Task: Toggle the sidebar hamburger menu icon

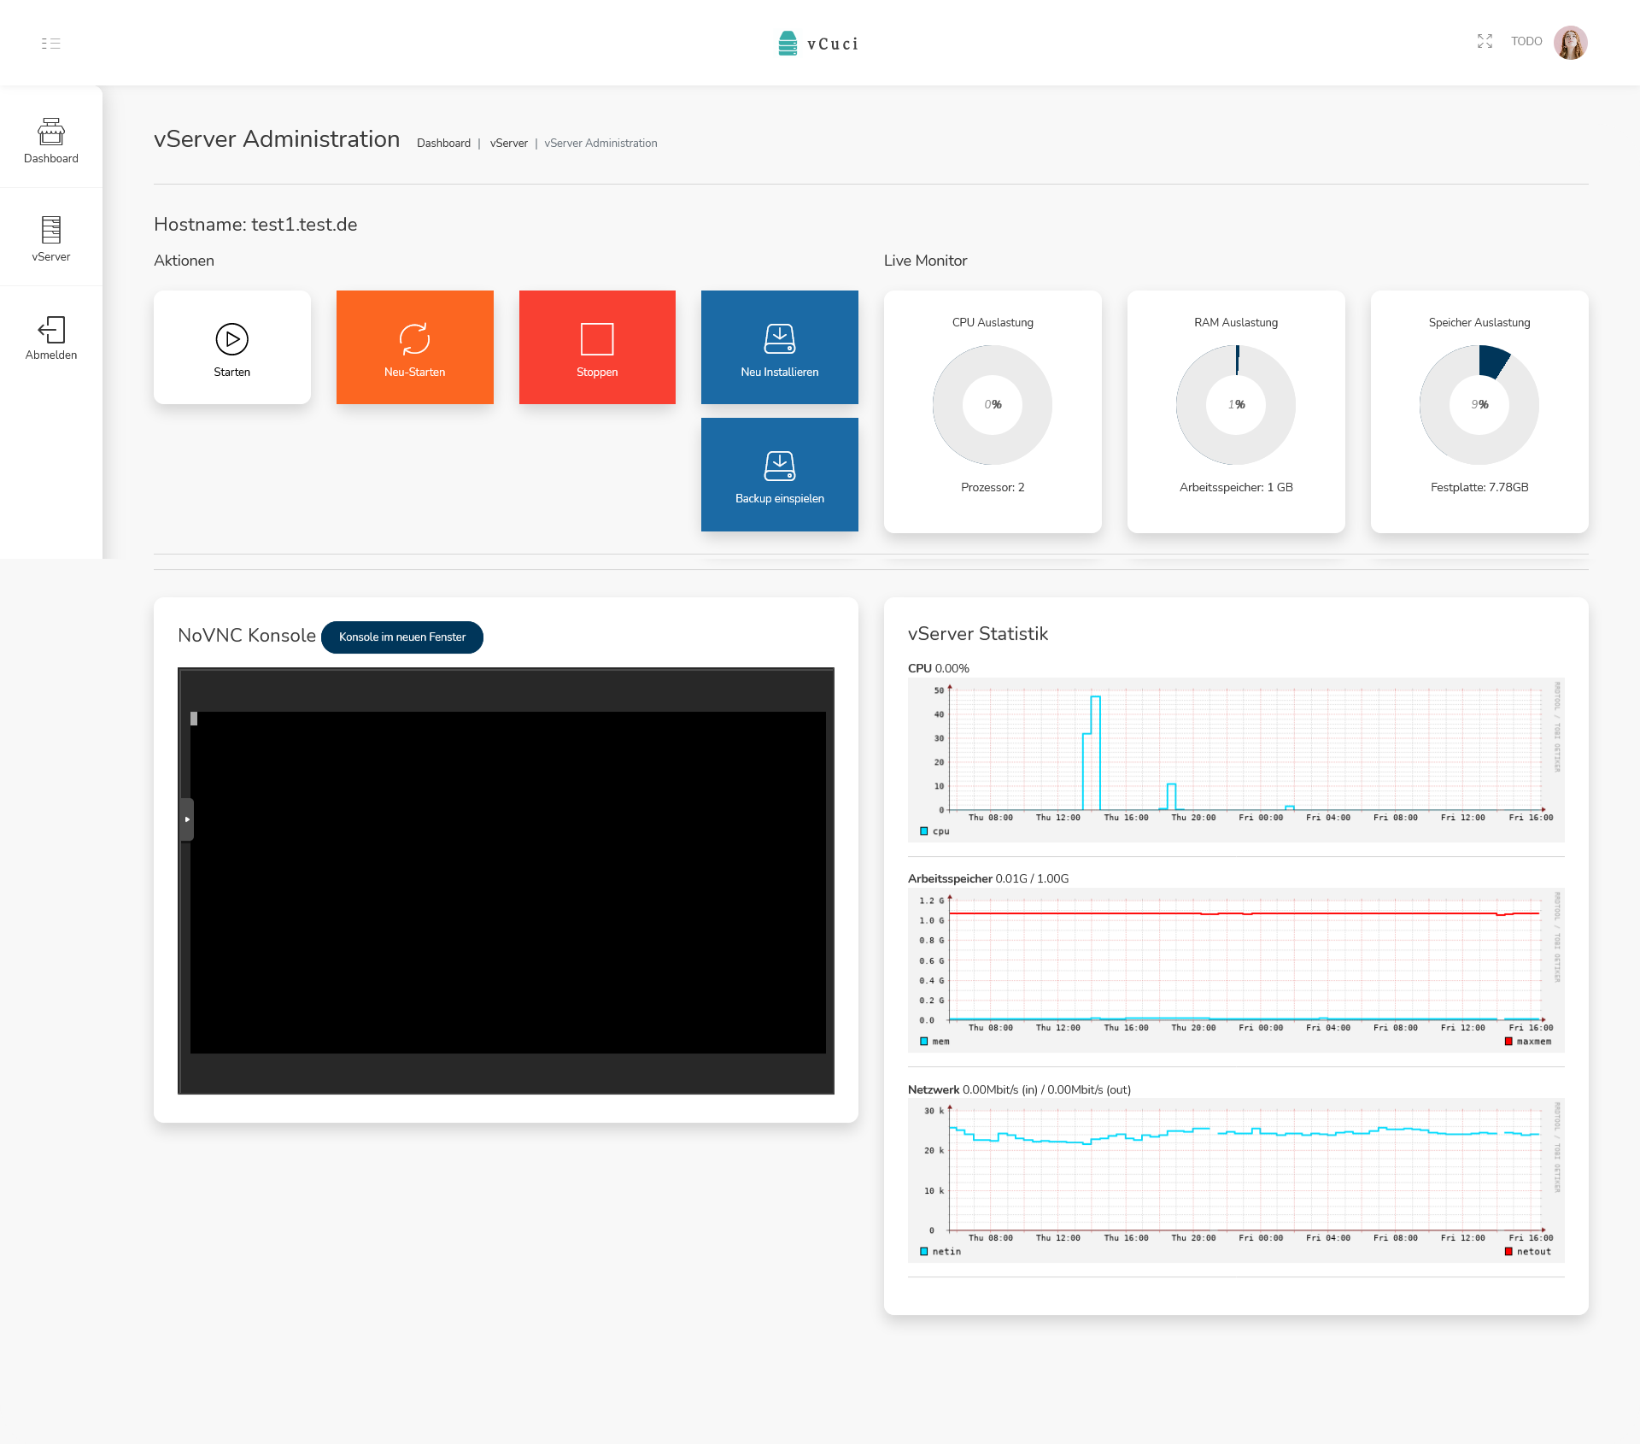Action: click(x=50, y=43)
